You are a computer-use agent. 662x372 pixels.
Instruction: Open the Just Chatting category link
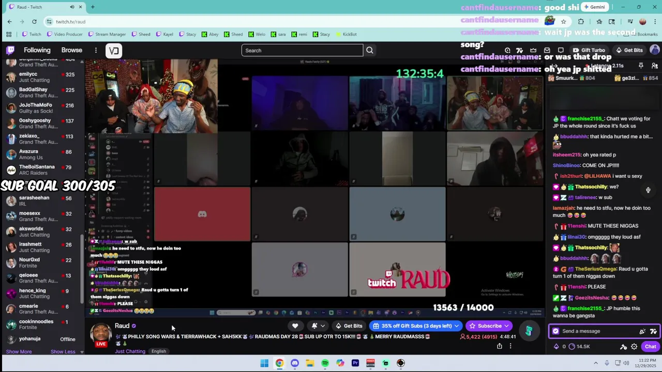pyautogui.click(x=130, y=351)
